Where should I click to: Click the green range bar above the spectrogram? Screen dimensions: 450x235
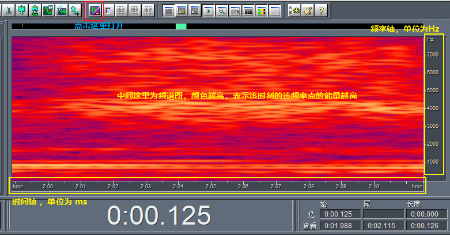click(x=181, y=26)
